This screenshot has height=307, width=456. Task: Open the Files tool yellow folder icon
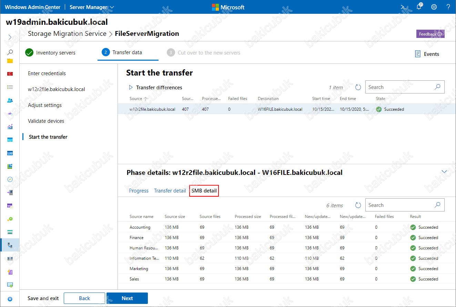pos(10,61)
